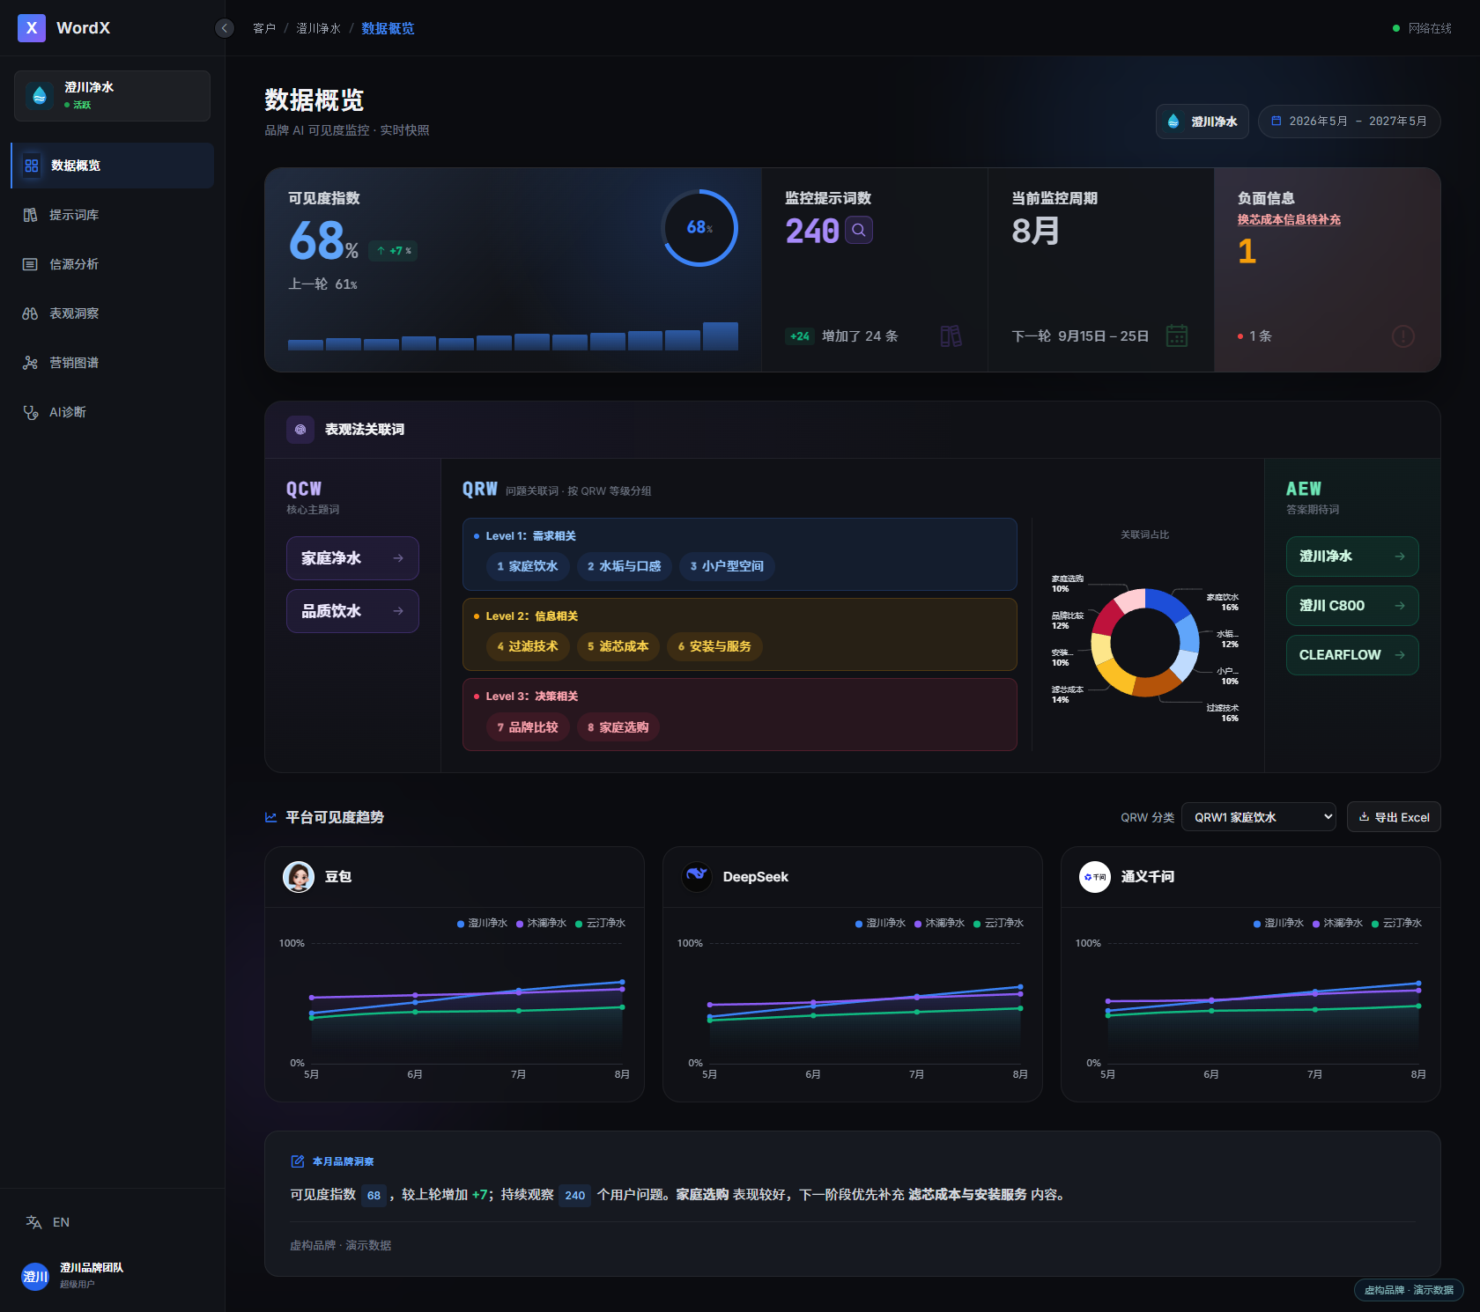Toggle 澄川净水 legend in 豆包 chart
Screen dimensions: 1480x1312
pyautogui.click(x=482, y=924)
